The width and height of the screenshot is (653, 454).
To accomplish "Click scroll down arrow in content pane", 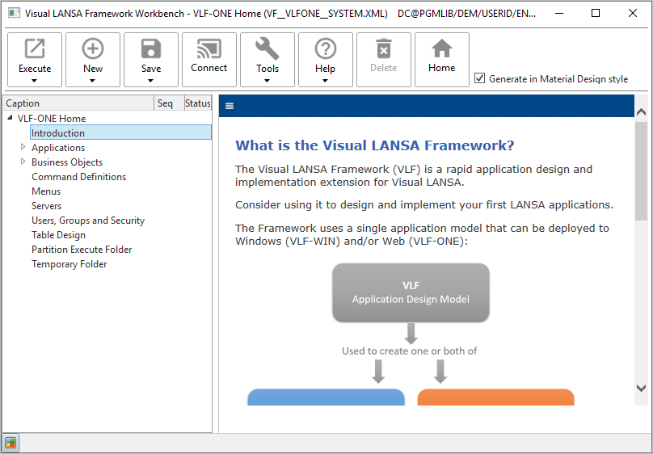I will coord(642,388).
